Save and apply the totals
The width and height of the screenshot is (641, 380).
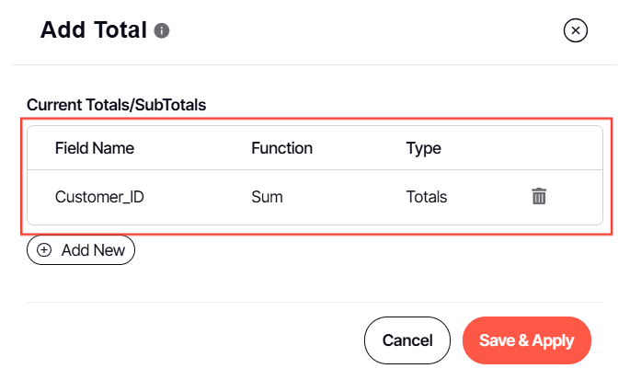tap(526, 340)
